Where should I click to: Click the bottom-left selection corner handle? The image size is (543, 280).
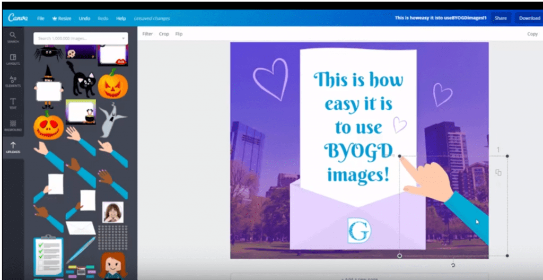400,256
